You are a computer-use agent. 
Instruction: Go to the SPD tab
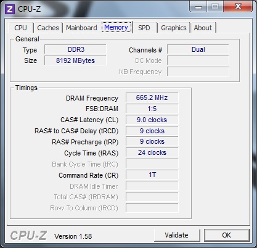pyautogui.click(x=144, y=28)
